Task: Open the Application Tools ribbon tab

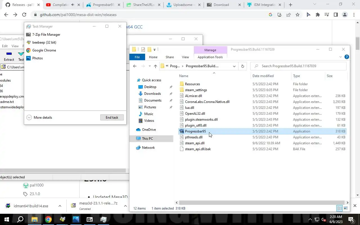Action: point(210,57)
